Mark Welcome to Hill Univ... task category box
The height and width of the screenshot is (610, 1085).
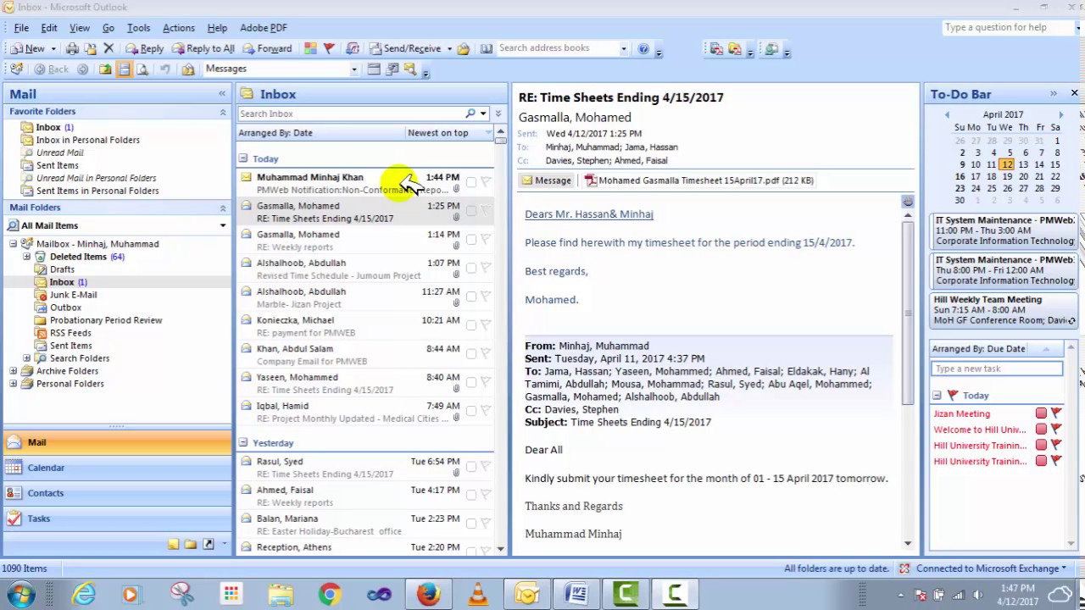tap(1041, 430)
